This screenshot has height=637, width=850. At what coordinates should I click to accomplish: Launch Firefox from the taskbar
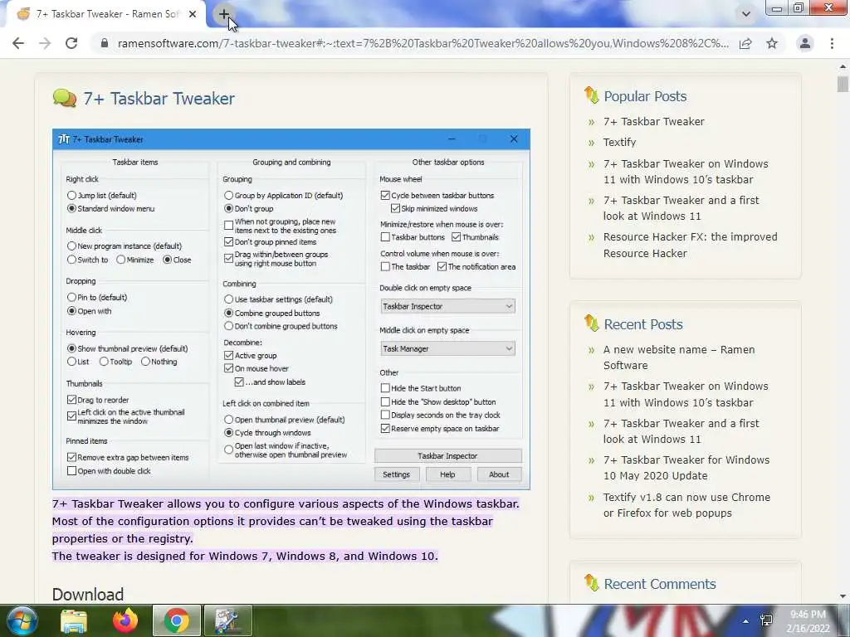125,620
